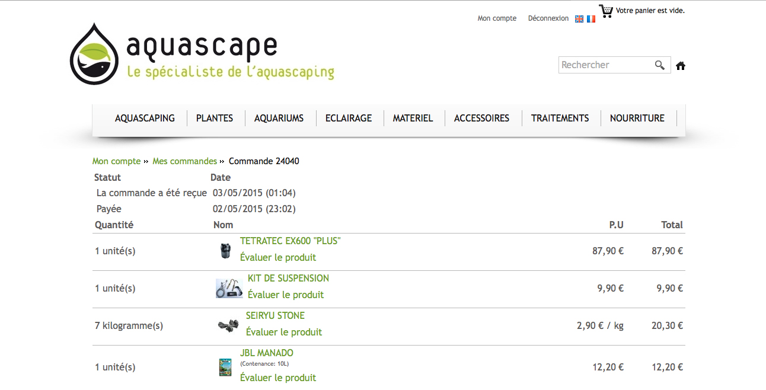The height and width of the screenshot is (390, 766).
Task: Open the TRAITEMENTS menu
Action: 560,118
